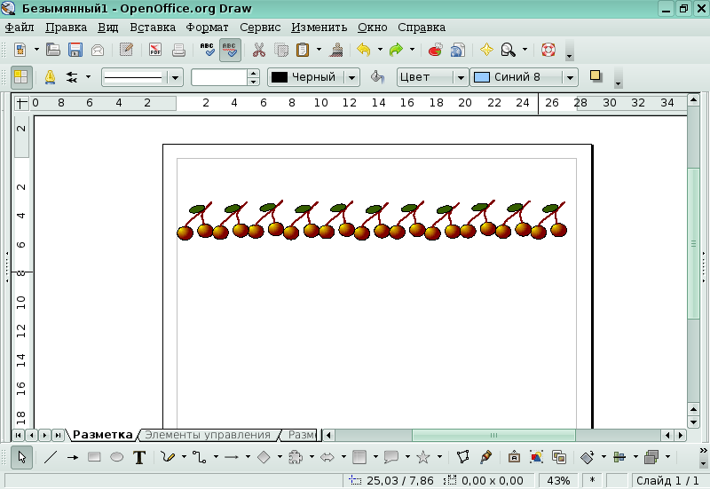Click the Area fill bucket icon
The width and height of the screenshot is (710, 489).
click(x=377, y=77)
